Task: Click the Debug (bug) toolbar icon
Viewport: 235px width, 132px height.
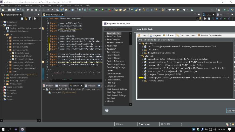Action: [x=90, y=10]
